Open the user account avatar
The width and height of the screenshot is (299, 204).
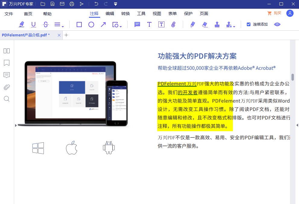coord(290,13)
